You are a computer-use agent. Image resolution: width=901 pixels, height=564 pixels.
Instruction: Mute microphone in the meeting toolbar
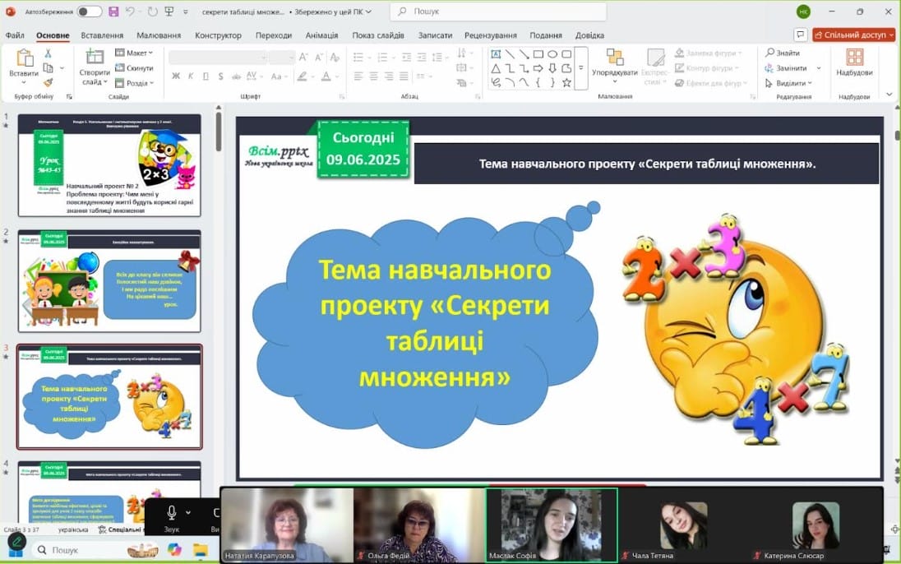(x=171, y=512)
